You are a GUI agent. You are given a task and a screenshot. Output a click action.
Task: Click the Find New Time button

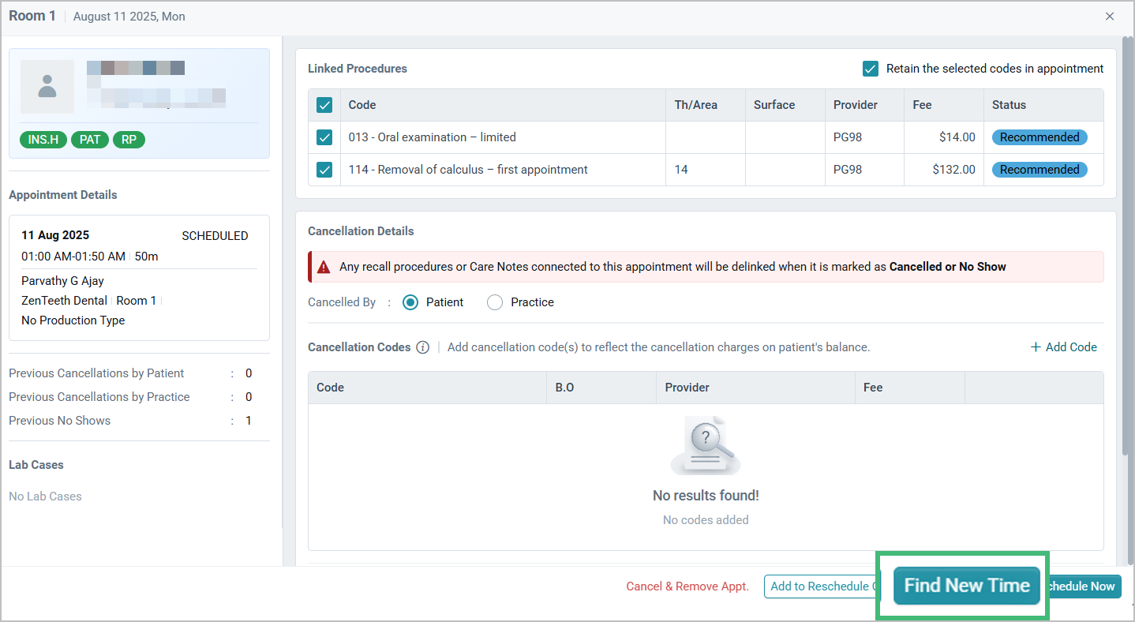point(965,586)
